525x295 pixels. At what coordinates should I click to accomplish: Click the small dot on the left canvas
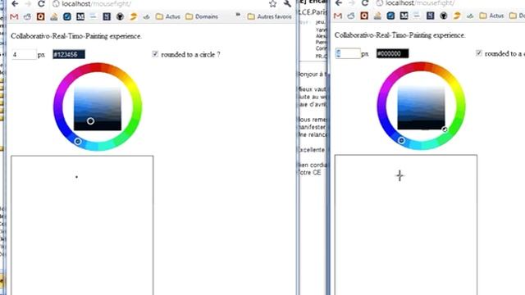click(x=76, y=177)
